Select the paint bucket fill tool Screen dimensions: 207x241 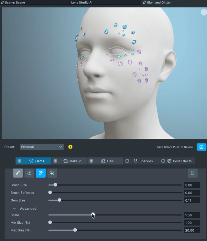click(x=52, y=173)
